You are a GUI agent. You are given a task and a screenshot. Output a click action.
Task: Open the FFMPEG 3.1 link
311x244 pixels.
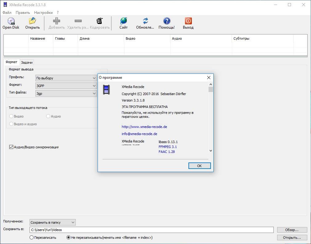tap(168, 147)
